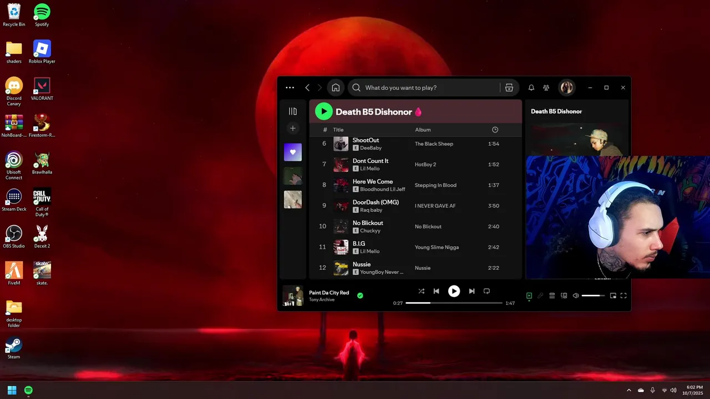Open artist link YoungBoy Never

coord(382,272)
